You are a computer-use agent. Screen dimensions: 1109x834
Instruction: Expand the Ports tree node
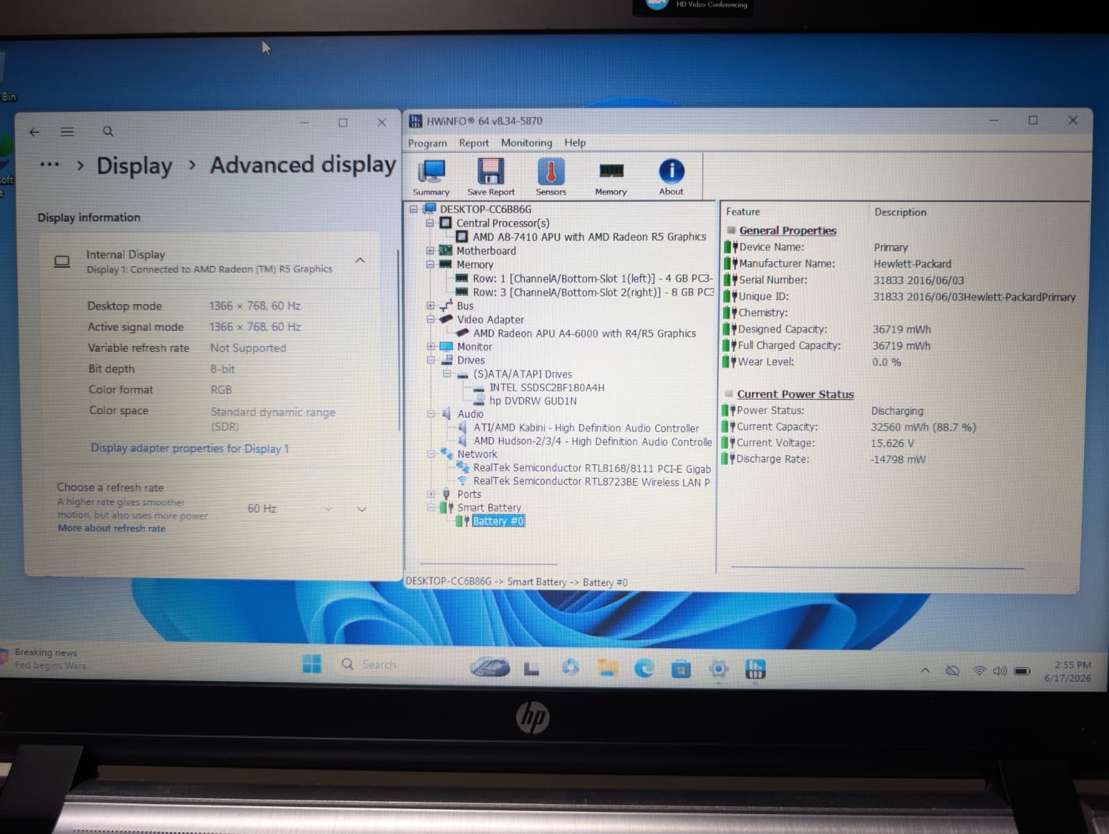tap(430, 494)
